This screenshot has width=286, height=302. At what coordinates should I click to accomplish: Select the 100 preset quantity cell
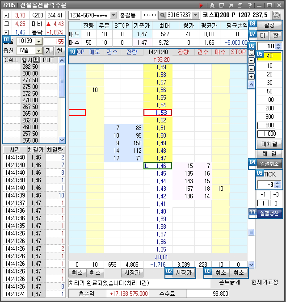coord(269,99)
